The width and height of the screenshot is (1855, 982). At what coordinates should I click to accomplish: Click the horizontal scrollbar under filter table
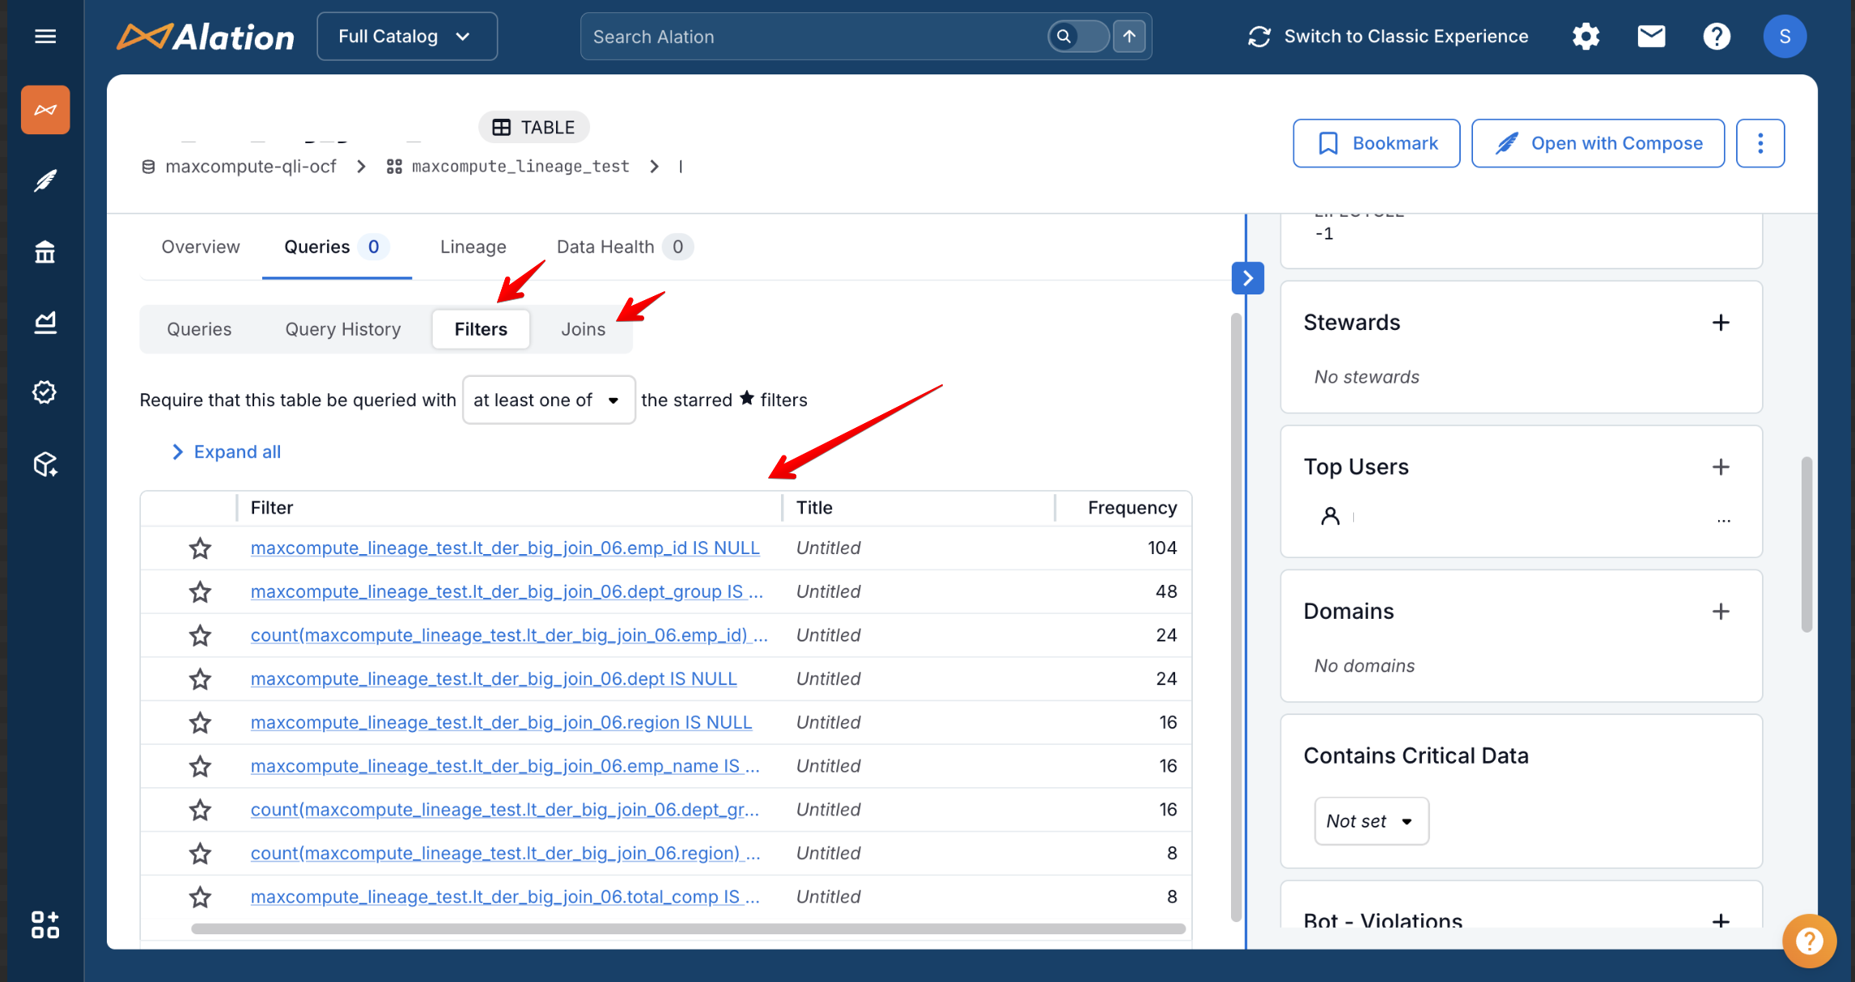(688, 929)
